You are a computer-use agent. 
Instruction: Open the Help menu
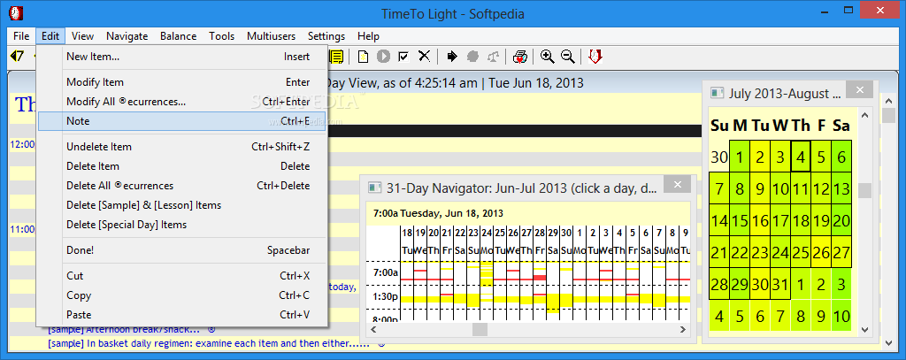pos(368,36)
